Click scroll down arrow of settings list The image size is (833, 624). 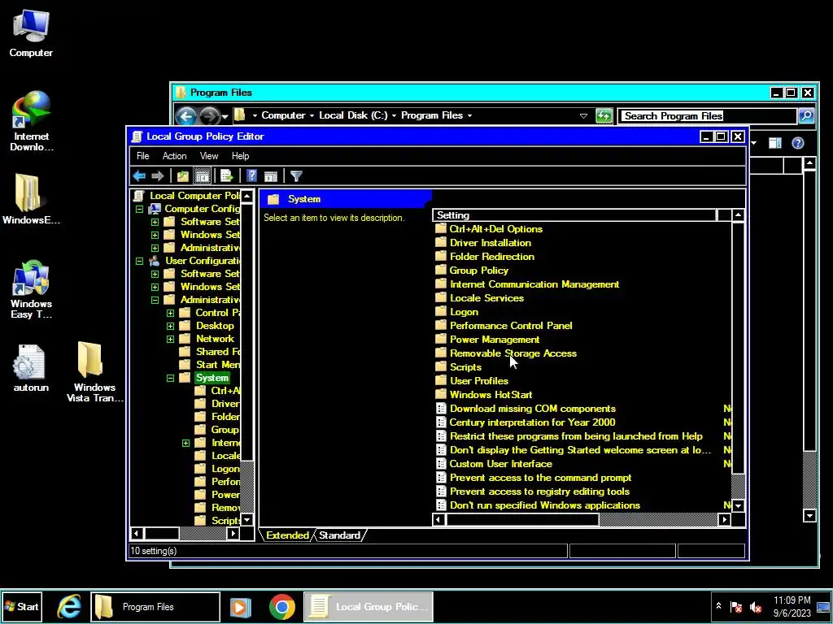[738, 505]
